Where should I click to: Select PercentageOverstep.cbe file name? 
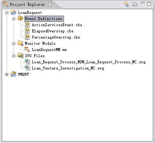(56, 37)
